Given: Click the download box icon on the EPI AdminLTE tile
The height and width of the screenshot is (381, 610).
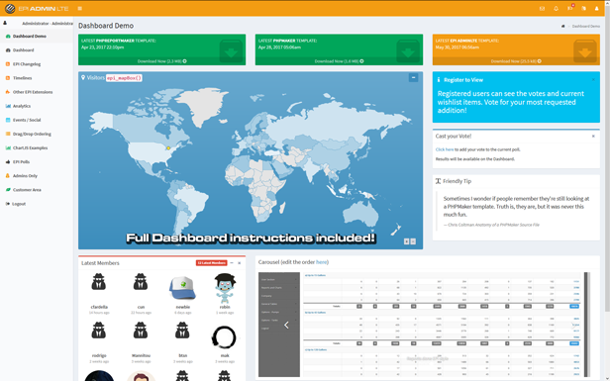Looking at the screenshot, I should pyautogui.click(x=585, y=50).
